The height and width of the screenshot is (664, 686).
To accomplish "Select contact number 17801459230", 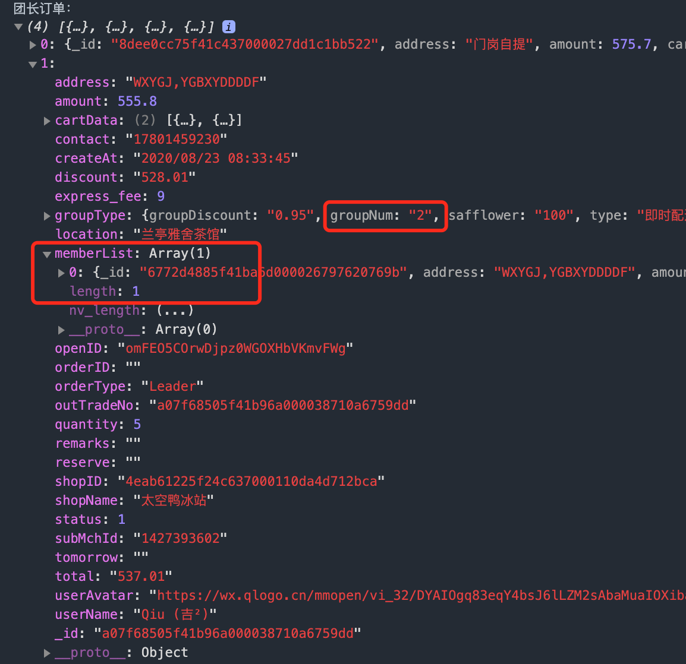I will pyautogui.click(x=177, y=140).
